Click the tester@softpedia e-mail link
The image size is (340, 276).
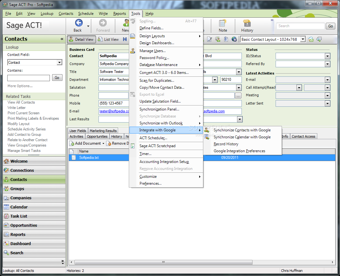click(x=114, y=111)
